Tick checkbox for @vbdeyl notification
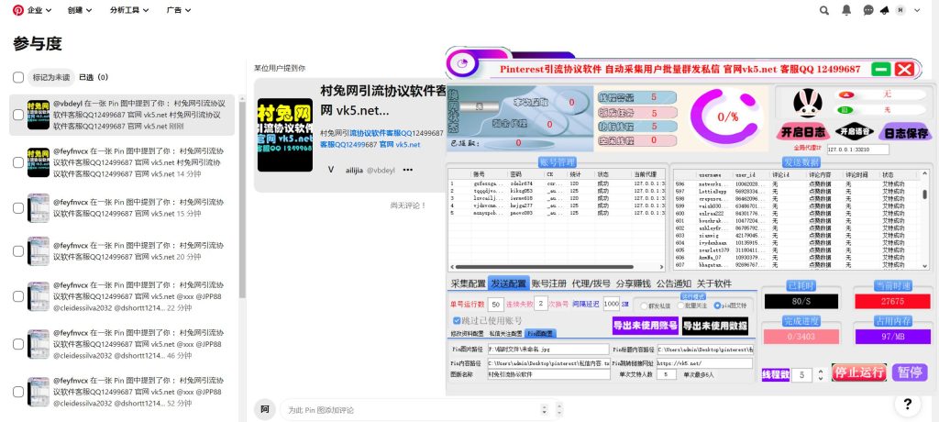Viewport: 939px width, 422px height. click(x=18, y=115)
